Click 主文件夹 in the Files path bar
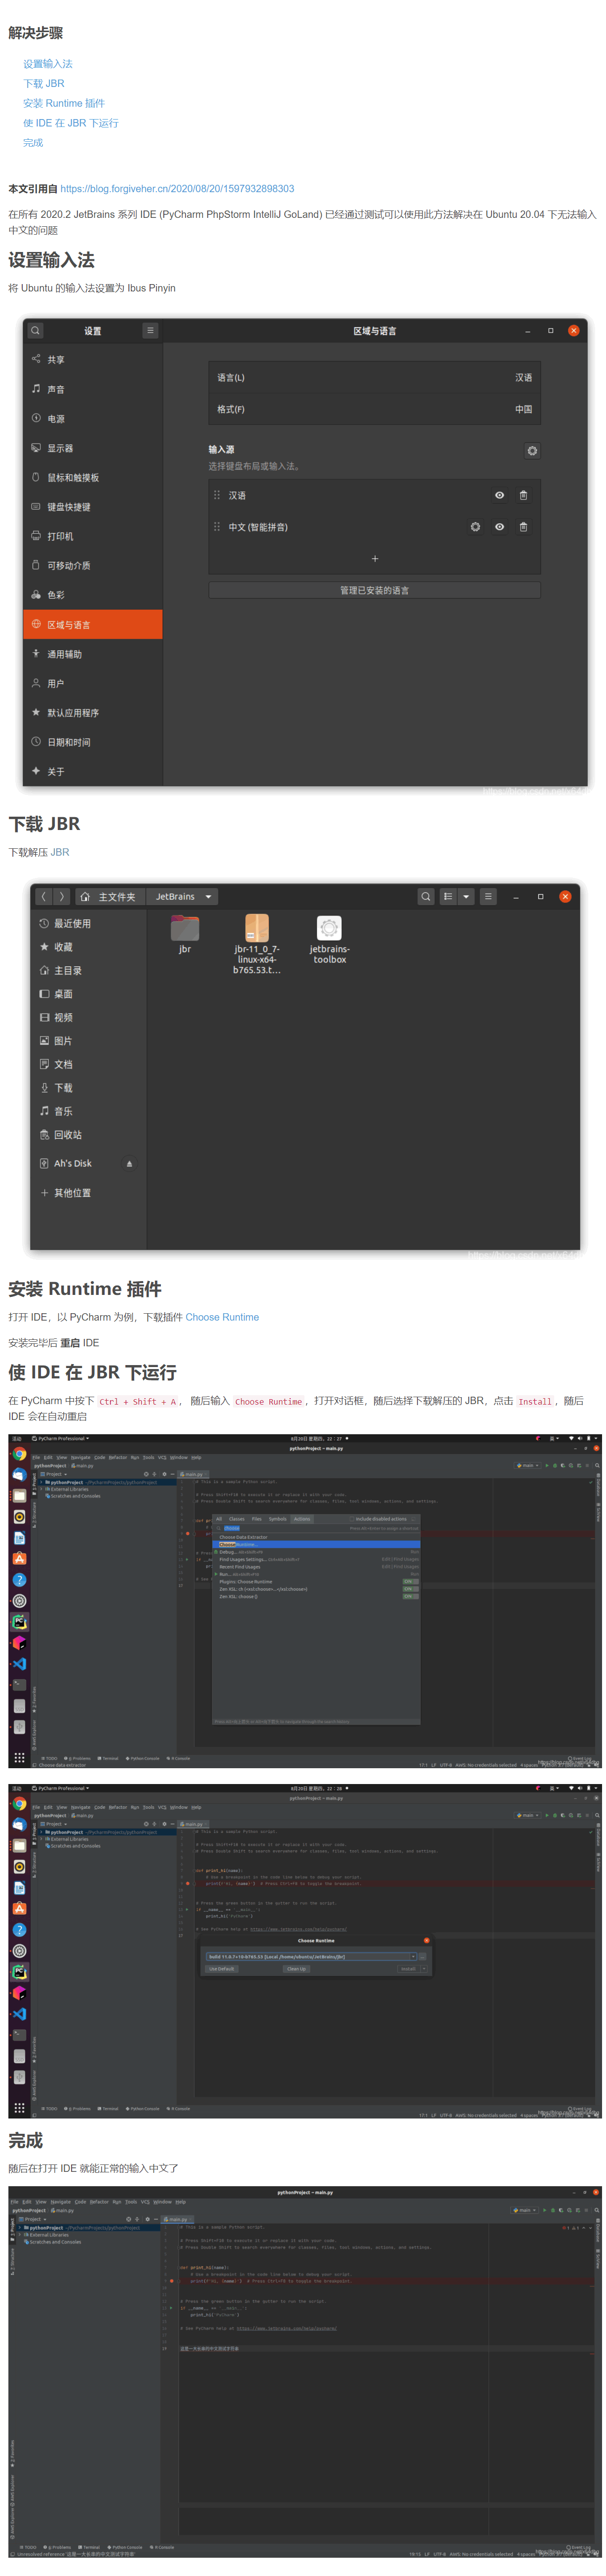 110,897
